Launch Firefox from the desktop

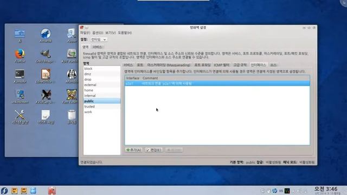pos(20,56)
